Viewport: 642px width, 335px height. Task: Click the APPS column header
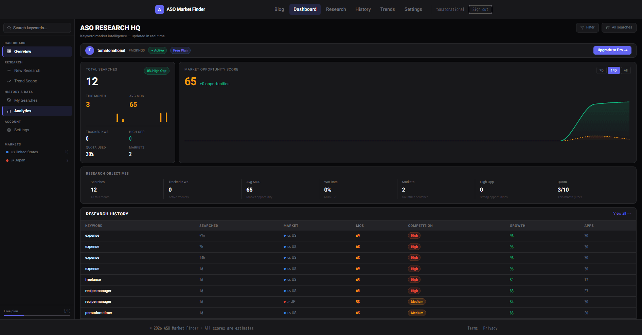pyautogui.click(x=589, y=226)
